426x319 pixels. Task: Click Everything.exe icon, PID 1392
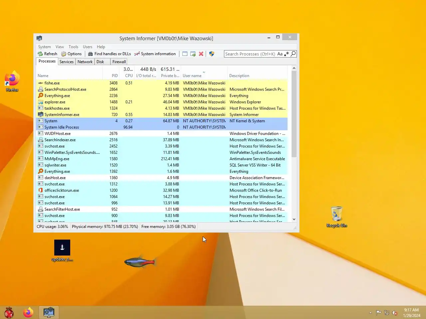pyautogui.click(x=41, y=171)
